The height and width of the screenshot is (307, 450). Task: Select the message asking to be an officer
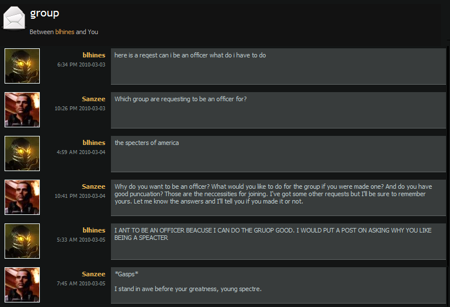click(x=190, y=56)
